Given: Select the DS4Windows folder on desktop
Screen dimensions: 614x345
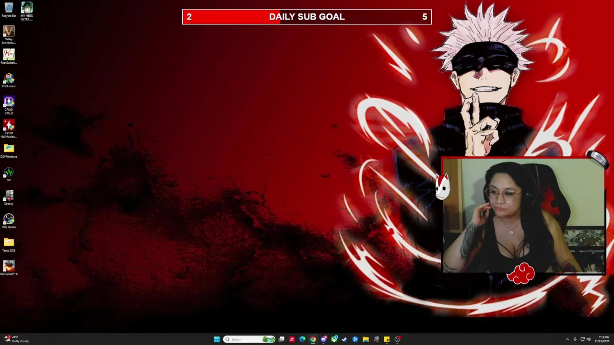Looking at the screenshot, I should click(9, 150).
